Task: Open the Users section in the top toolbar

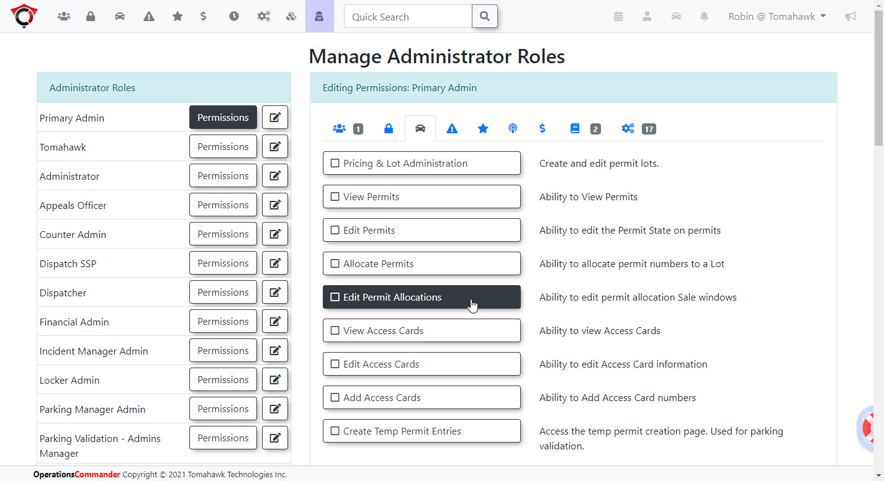Action: click(64, 16)
